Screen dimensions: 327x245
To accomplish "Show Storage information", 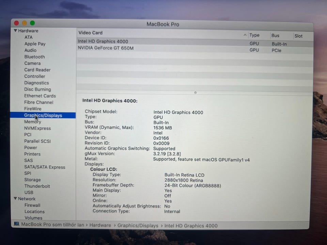I will tap(32, 180).
